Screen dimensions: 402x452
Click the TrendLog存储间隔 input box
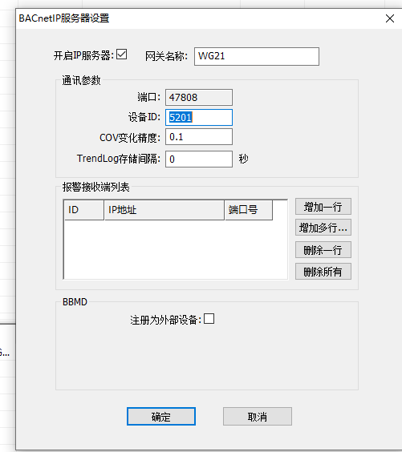pyautogui.click(x=199, y=159)
